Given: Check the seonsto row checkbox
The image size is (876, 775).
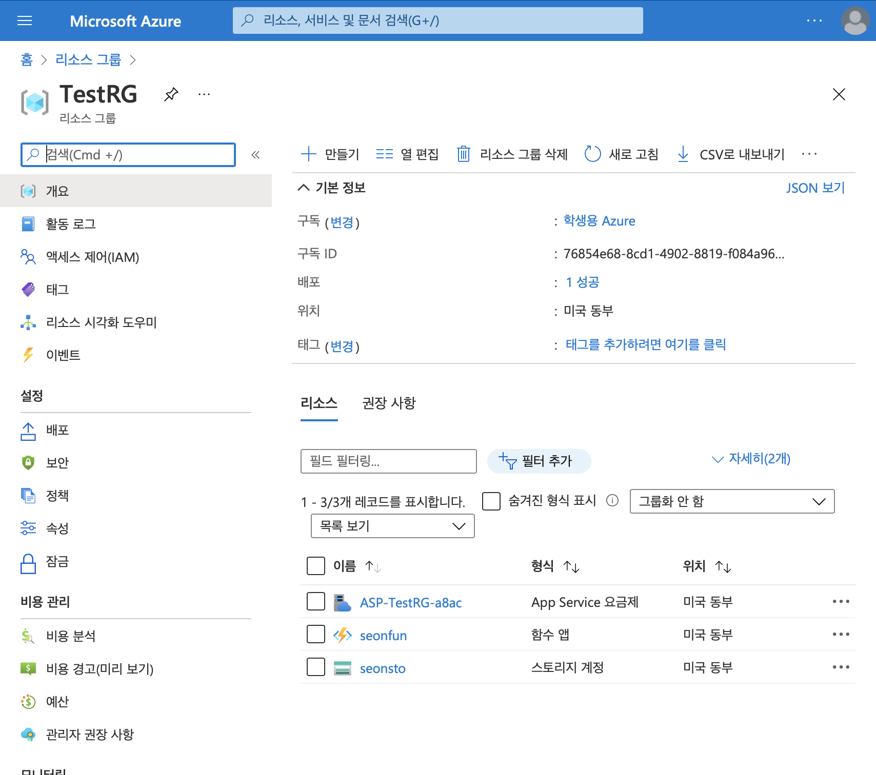Looking at the screenshot, I should click(x=316, y=667).
